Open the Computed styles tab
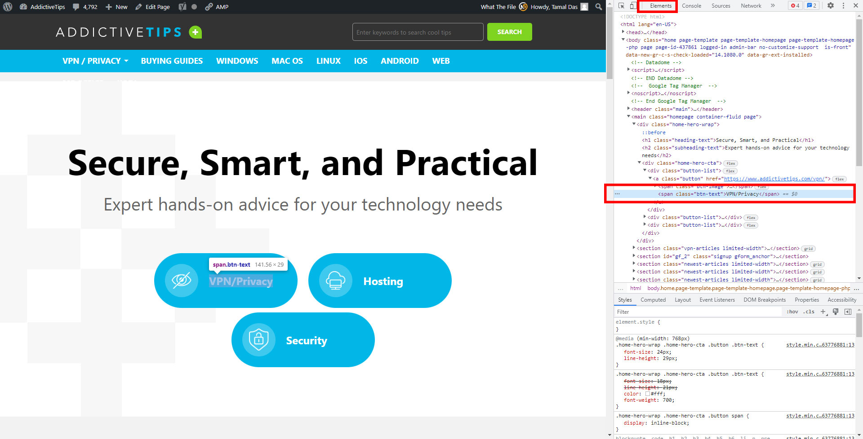Image resolution: width=863 pixels, height=439 pixels. click(653, 300)
